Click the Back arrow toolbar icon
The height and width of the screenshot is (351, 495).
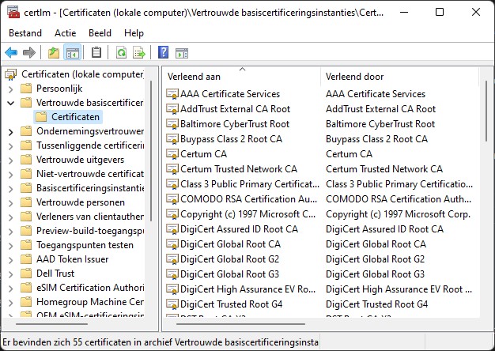pos(11,53)
